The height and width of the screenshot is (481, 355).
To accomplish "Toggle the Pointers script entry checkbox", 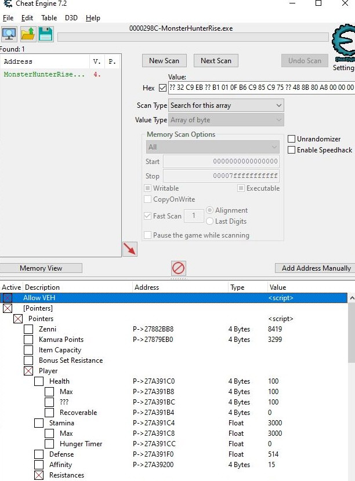I will [x=18, y=318].
